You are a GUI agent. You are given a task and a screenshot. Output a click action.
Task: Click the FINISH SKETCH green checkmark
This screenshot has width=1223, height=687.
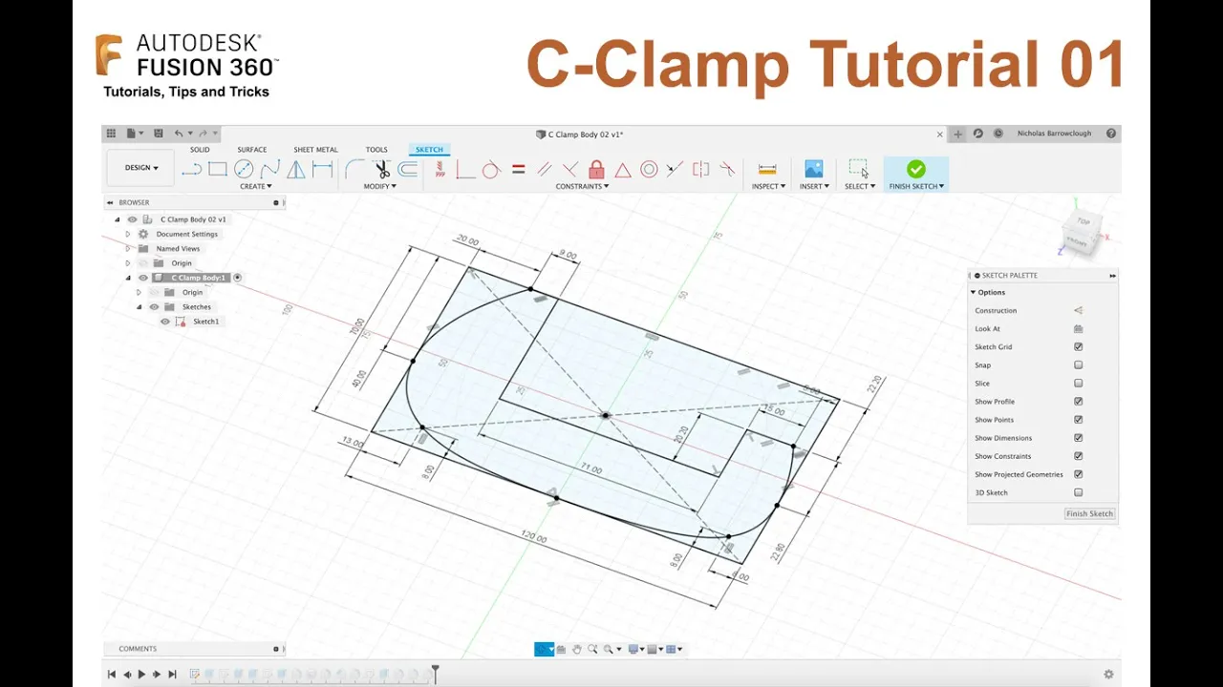click(x=915, y=169)
